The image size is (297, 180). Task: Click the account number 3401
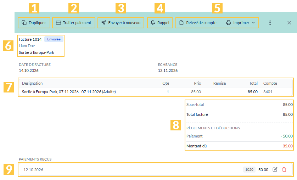268,92
